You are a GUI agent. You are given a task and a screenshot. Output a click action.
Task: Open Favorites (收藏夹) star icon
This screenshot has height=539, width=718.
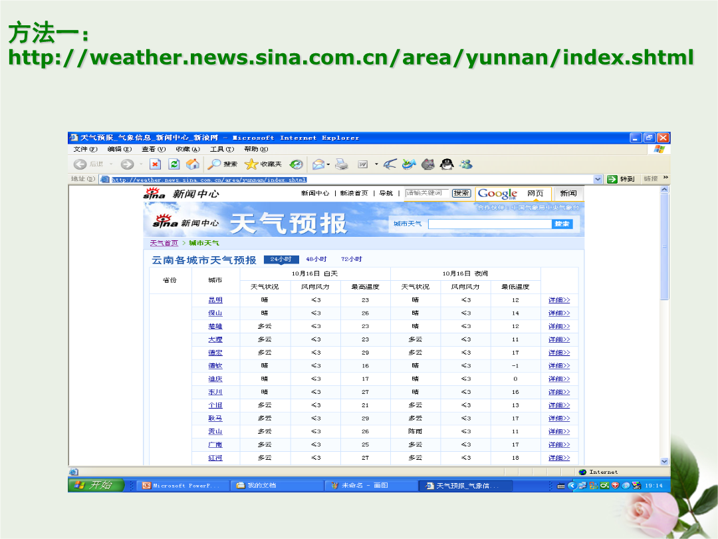tap(263, 164)
